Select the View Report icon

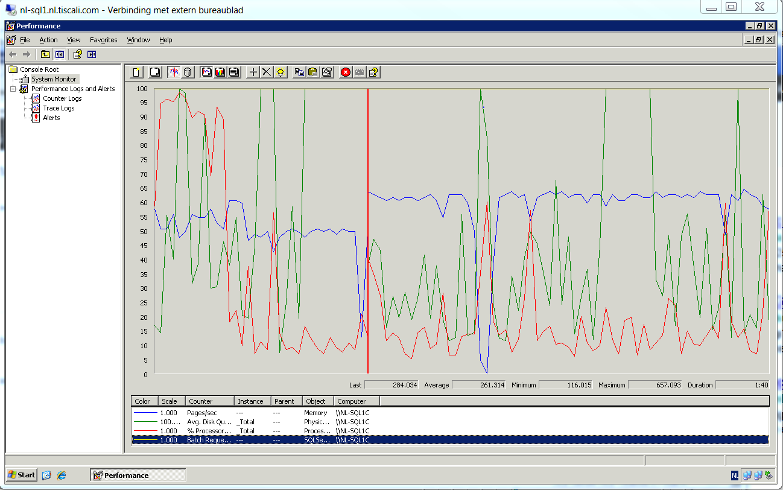coord(234,72)
